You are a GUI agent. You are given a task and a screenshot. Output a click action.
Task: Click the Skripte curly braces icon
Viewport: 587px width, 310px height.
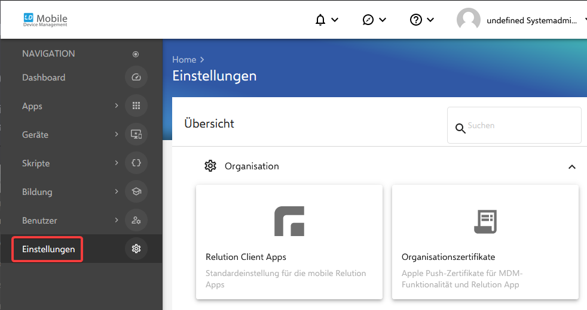(x=136, y=163)
